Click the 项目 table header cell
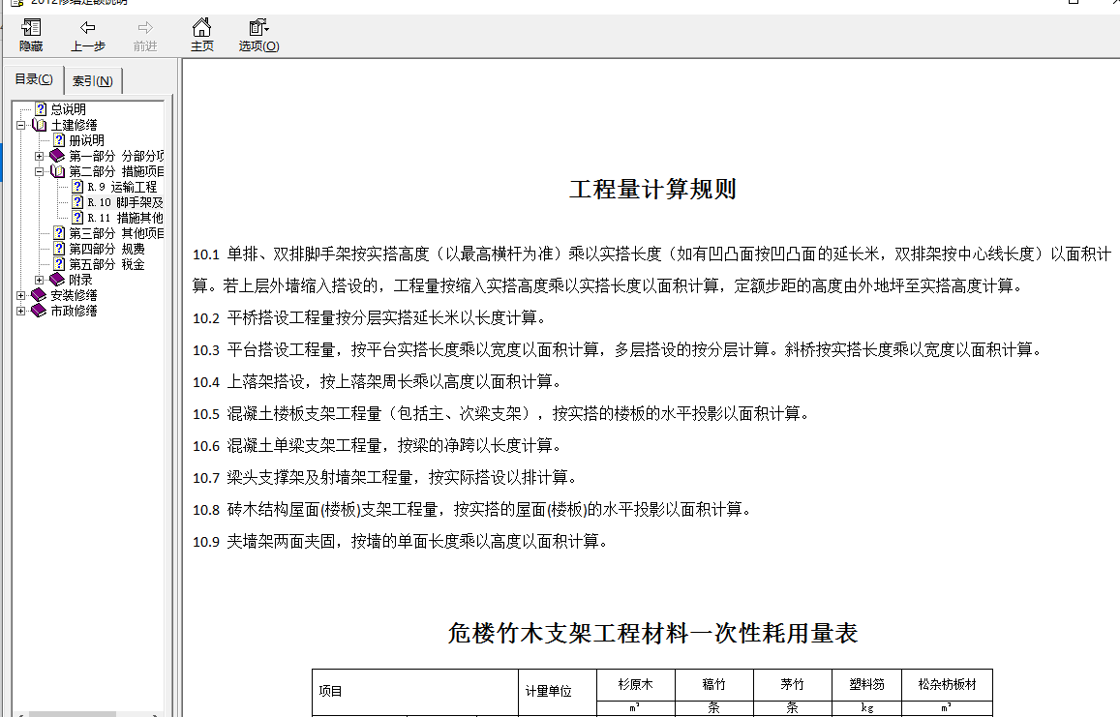1120x717 pixels. tap(415, 691)
